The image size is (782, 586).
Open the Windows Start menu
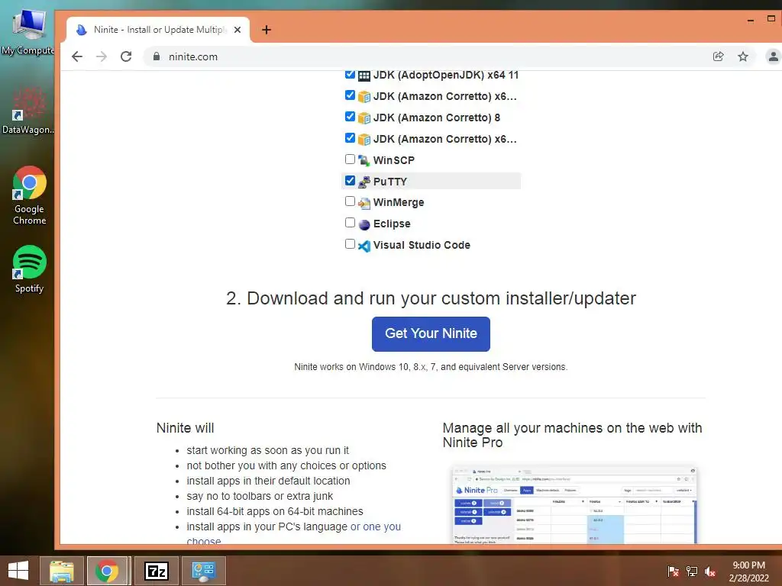(x=18, y=571)
